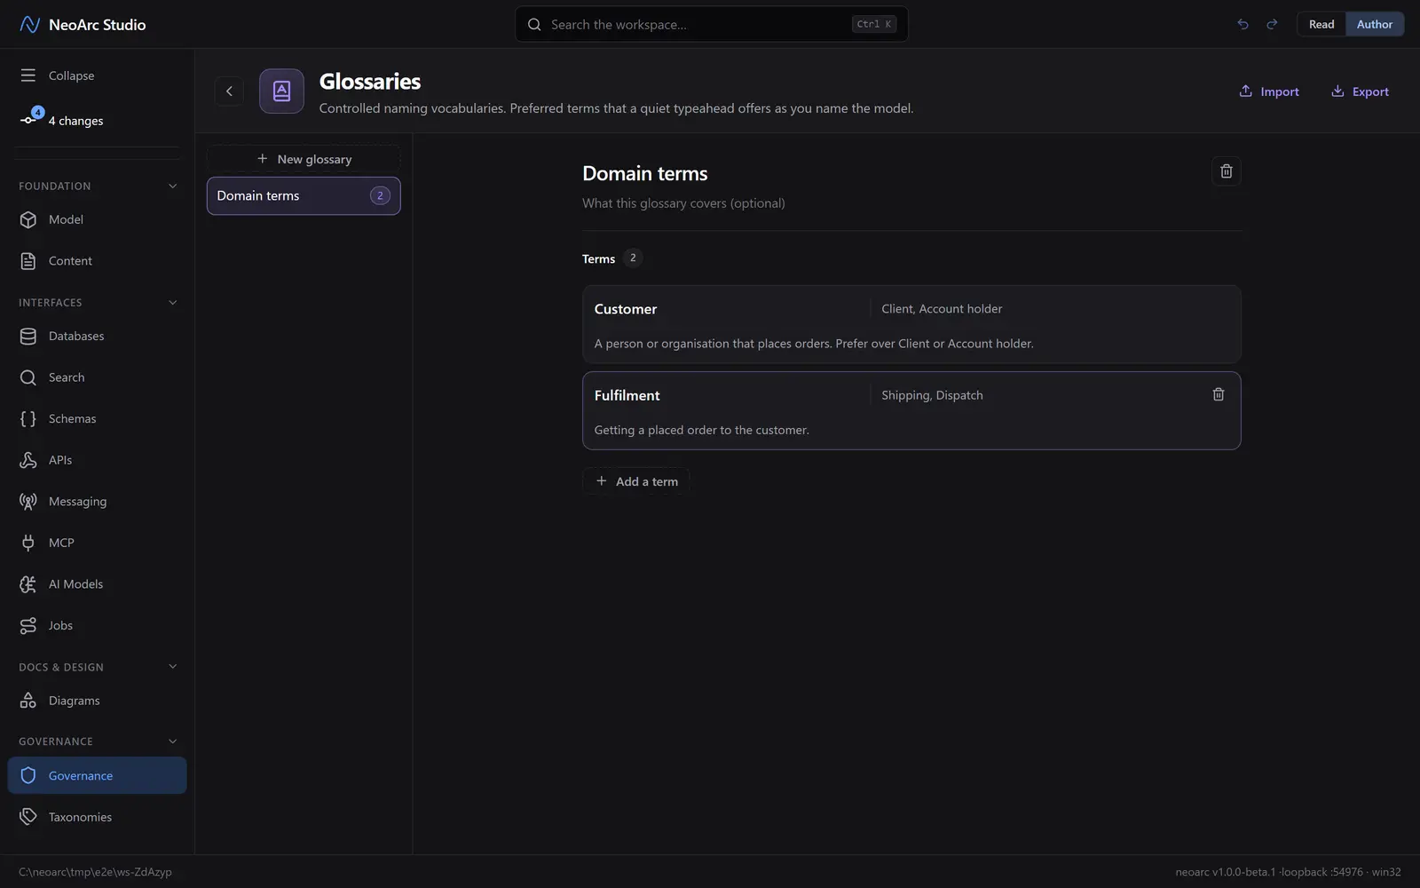Image resolution: width=1420 pixels, height=888 pixels.
Task: Click the NeoArc Studio logo icon
Action: [29, 24]
